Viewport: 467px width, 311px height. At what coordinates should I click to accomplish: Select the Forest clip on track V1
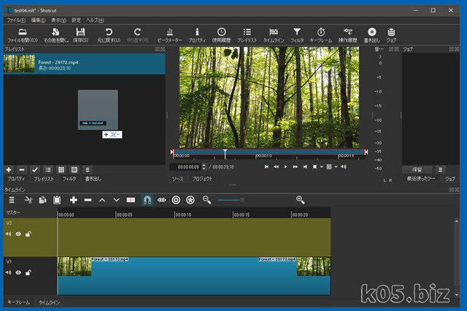[194, 276]
